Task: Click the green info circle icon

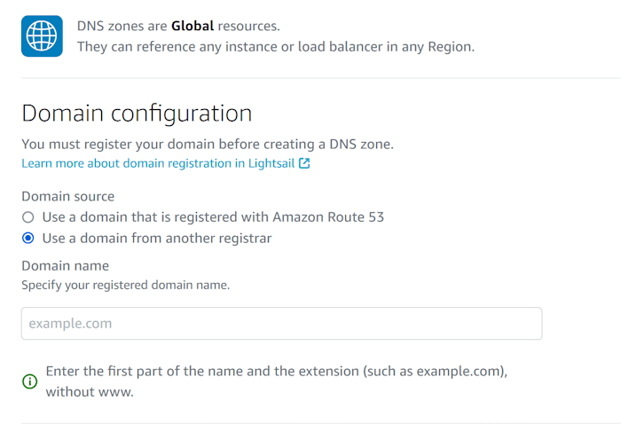Action: coord(30,381)
